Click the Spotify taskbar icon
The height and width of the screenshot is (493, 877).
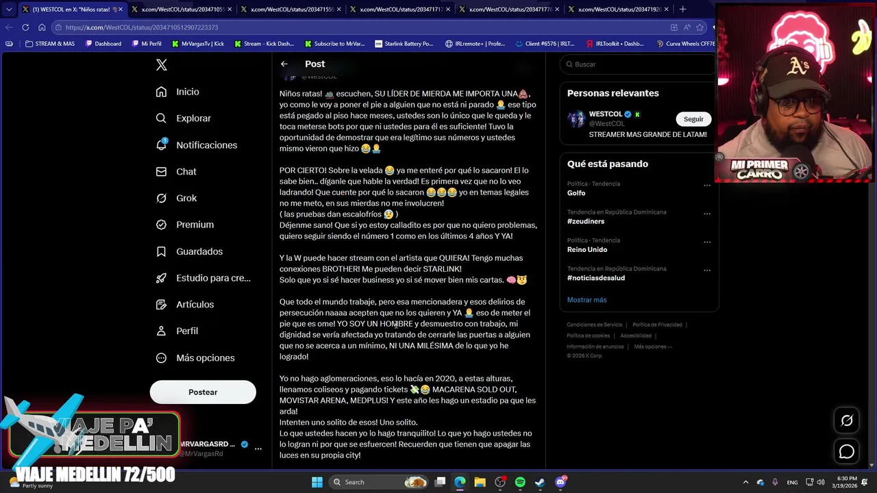[x=520, y=482]
